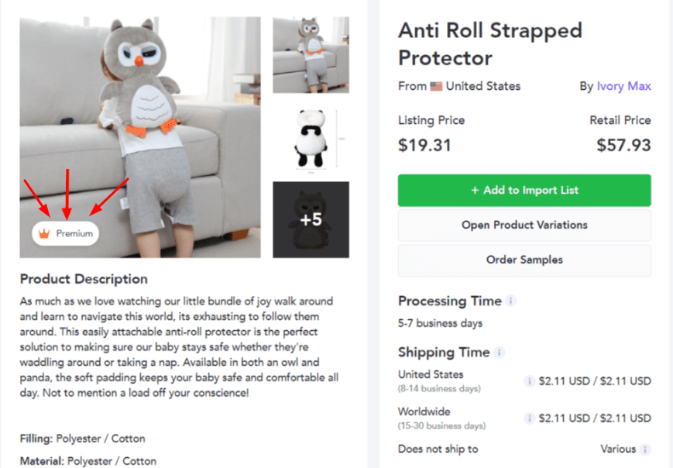Select the owl protector thumbnail
Image resolution: width=673 pixels, height=468 pixels.
(311, 55)
